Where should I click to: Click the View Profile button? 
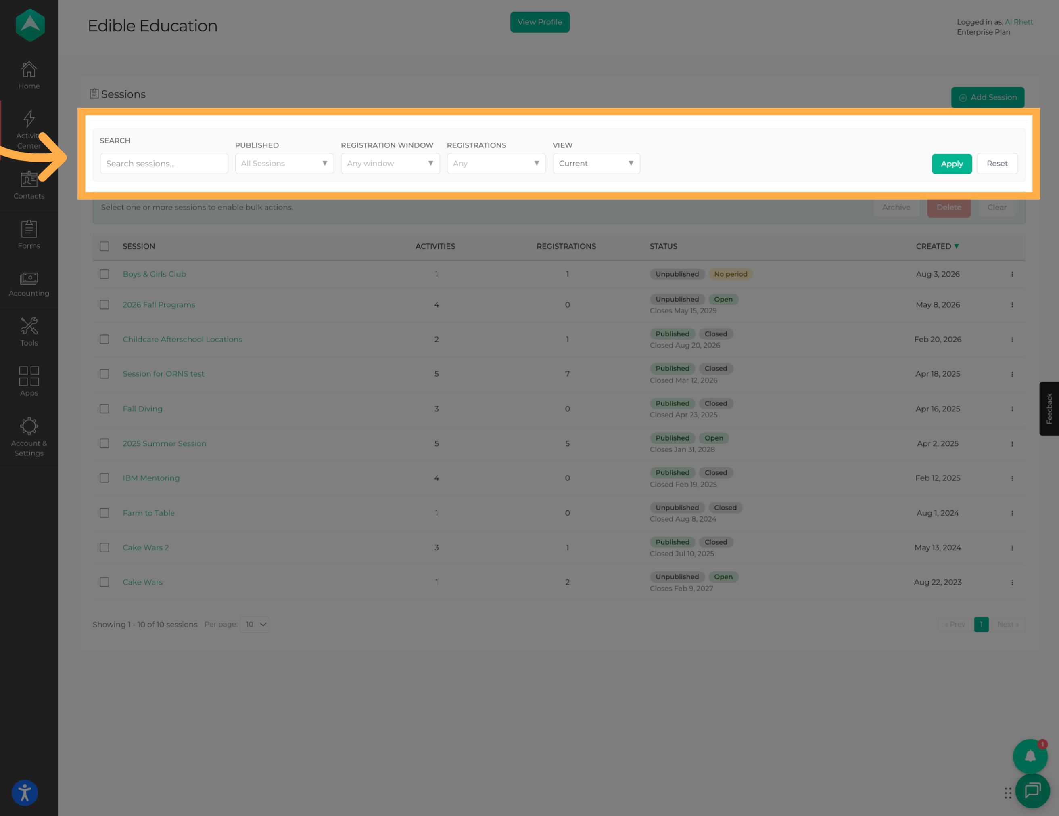coord(540,22)
